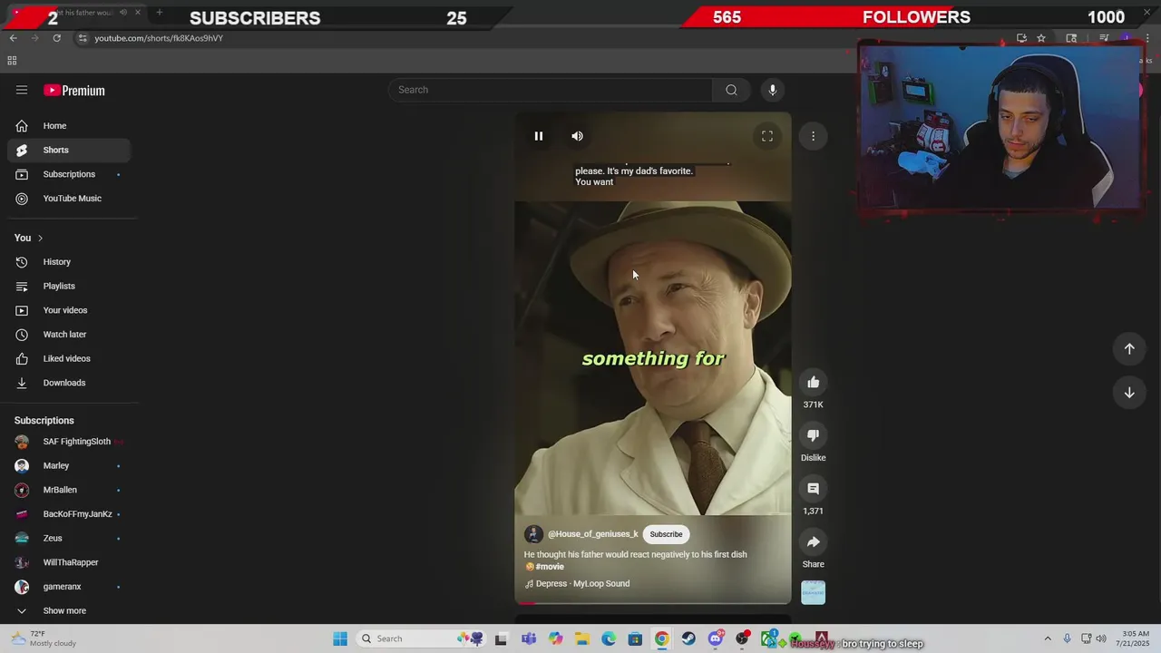
Task: Mute the Short's volume
Action: [x=578, y=136]
